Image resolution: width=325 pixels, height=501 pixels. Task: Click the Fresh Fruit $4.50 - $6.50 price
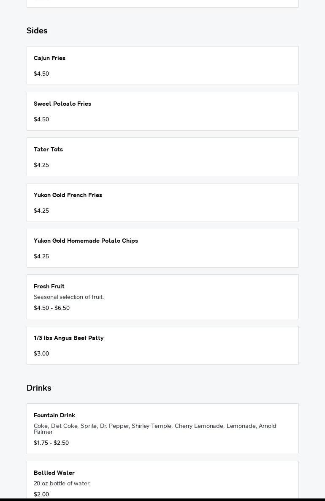click(51, 308)
